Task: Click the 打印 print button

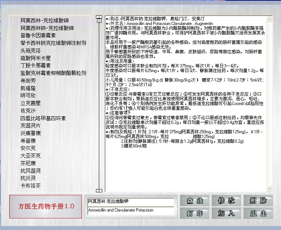Action: tap(194, 213)
